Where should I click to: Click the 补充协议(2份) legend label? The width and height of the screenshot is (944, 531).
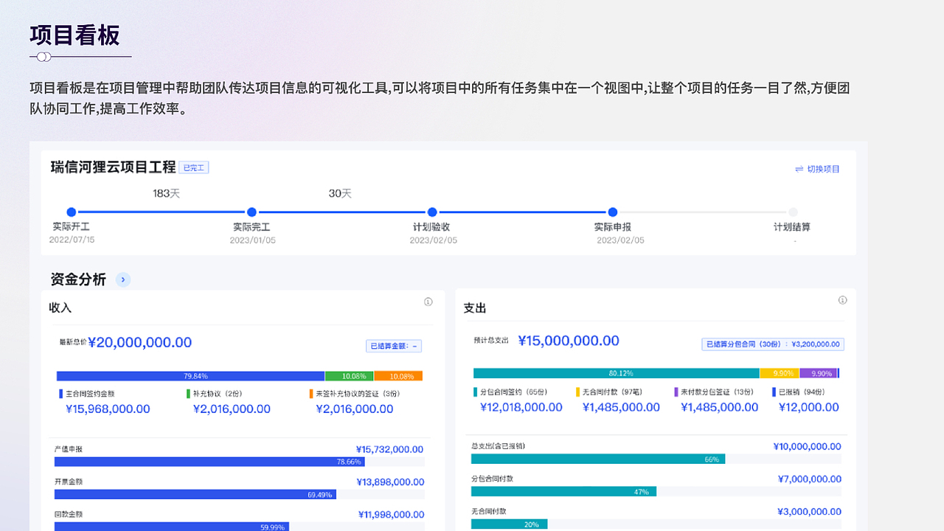point(218,394)
